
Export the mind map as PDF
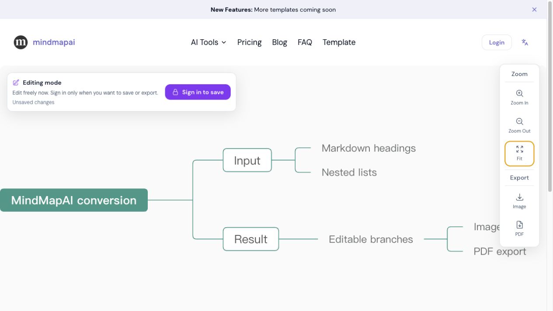pos(519,229)
